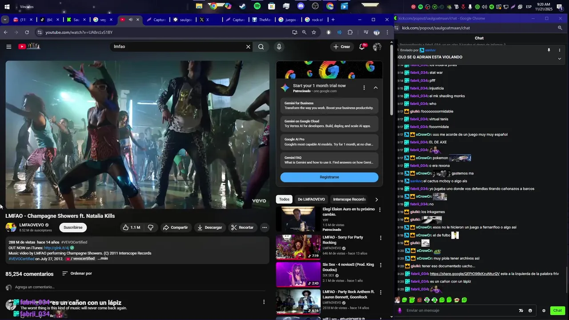Open YouTube notifications bell
This screenshot has width=569, height=320.
point(362,47)
